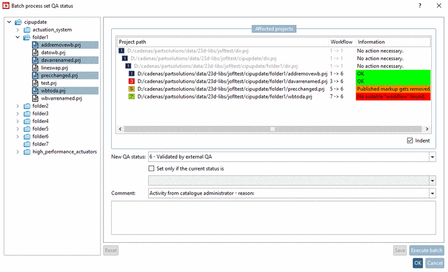448x272 pixels.
Task: Open the Comment dropdown list
Action: (x=432, y=193)
